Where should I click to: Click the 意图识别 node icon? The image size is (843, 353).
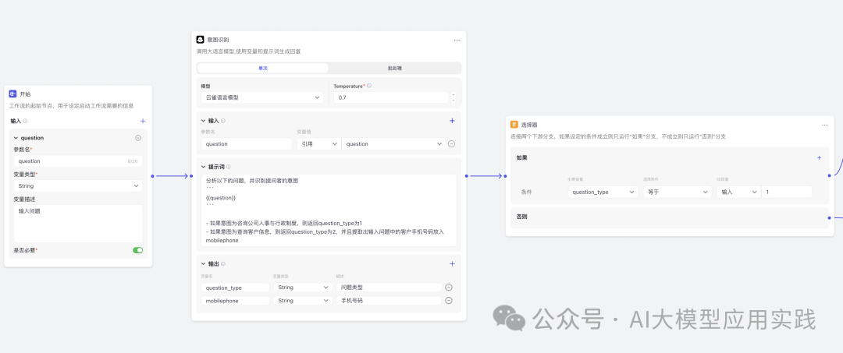[200, 40]
